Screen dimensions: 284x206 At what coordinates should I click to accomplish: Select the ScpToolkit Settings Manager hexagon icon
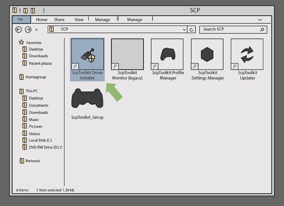(207, 54)
